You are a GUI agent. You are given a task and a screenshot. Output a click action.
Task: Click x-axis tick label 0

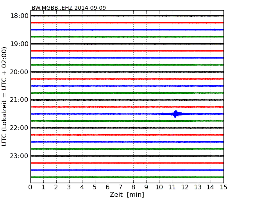30,187
